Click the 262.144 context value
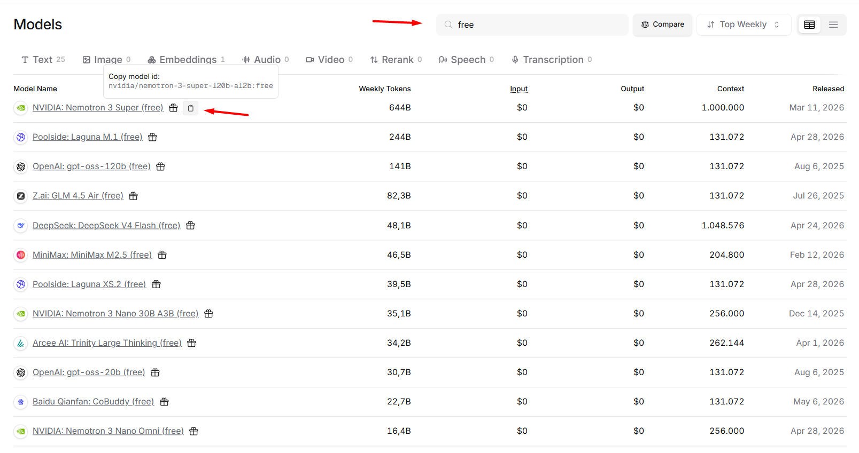 pyautogui.click(x=727, y=343)
